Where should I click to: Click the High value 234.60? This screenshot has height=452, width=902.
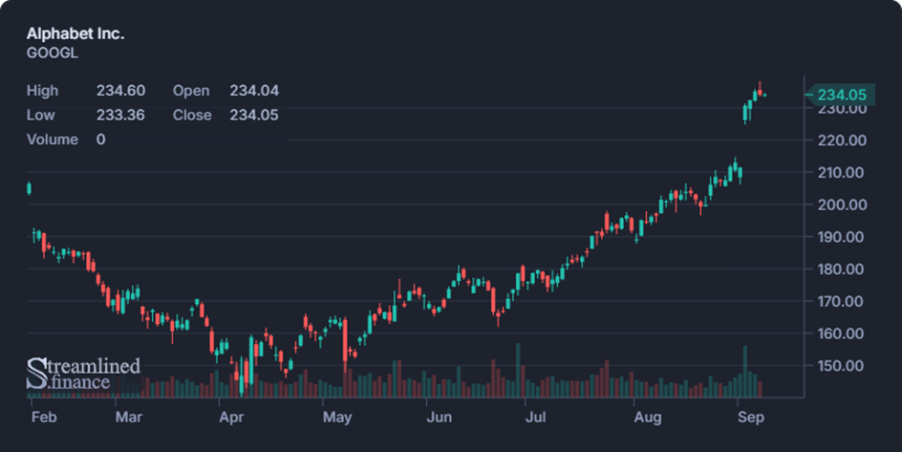coord(120,91)
